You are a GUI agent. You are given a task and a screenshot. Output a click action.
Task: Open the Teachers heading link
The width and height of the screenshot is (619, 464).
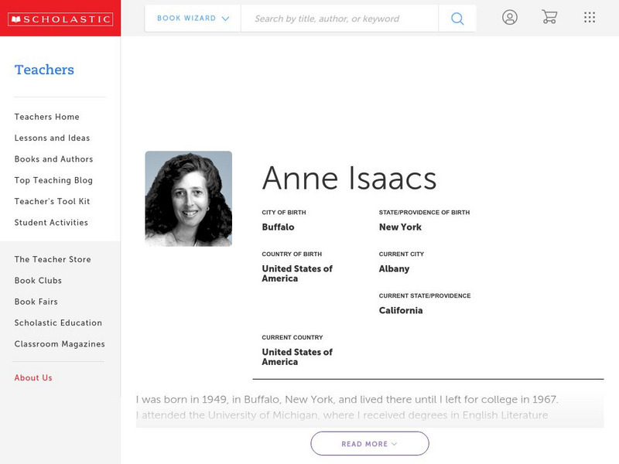coord(44,70)
